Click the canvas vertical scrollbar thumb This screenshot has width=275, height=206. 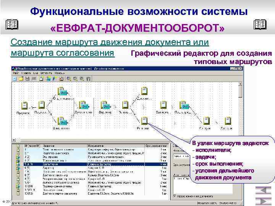coord(240,92)
